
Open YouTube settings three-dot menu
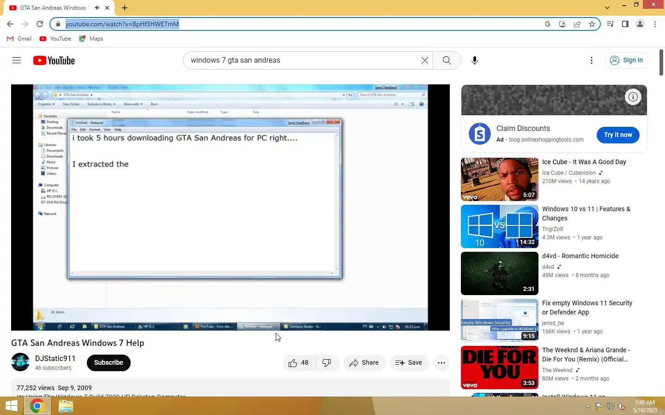coord(592,60)
